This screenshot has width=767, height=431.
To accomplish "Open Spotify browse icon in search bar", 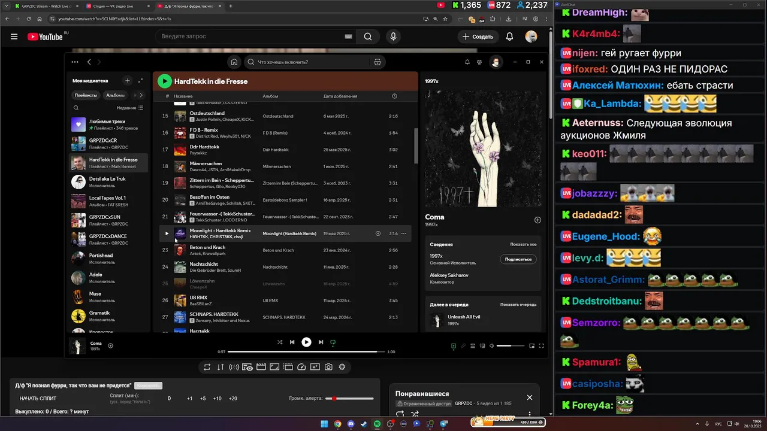I will coord(378,62).
